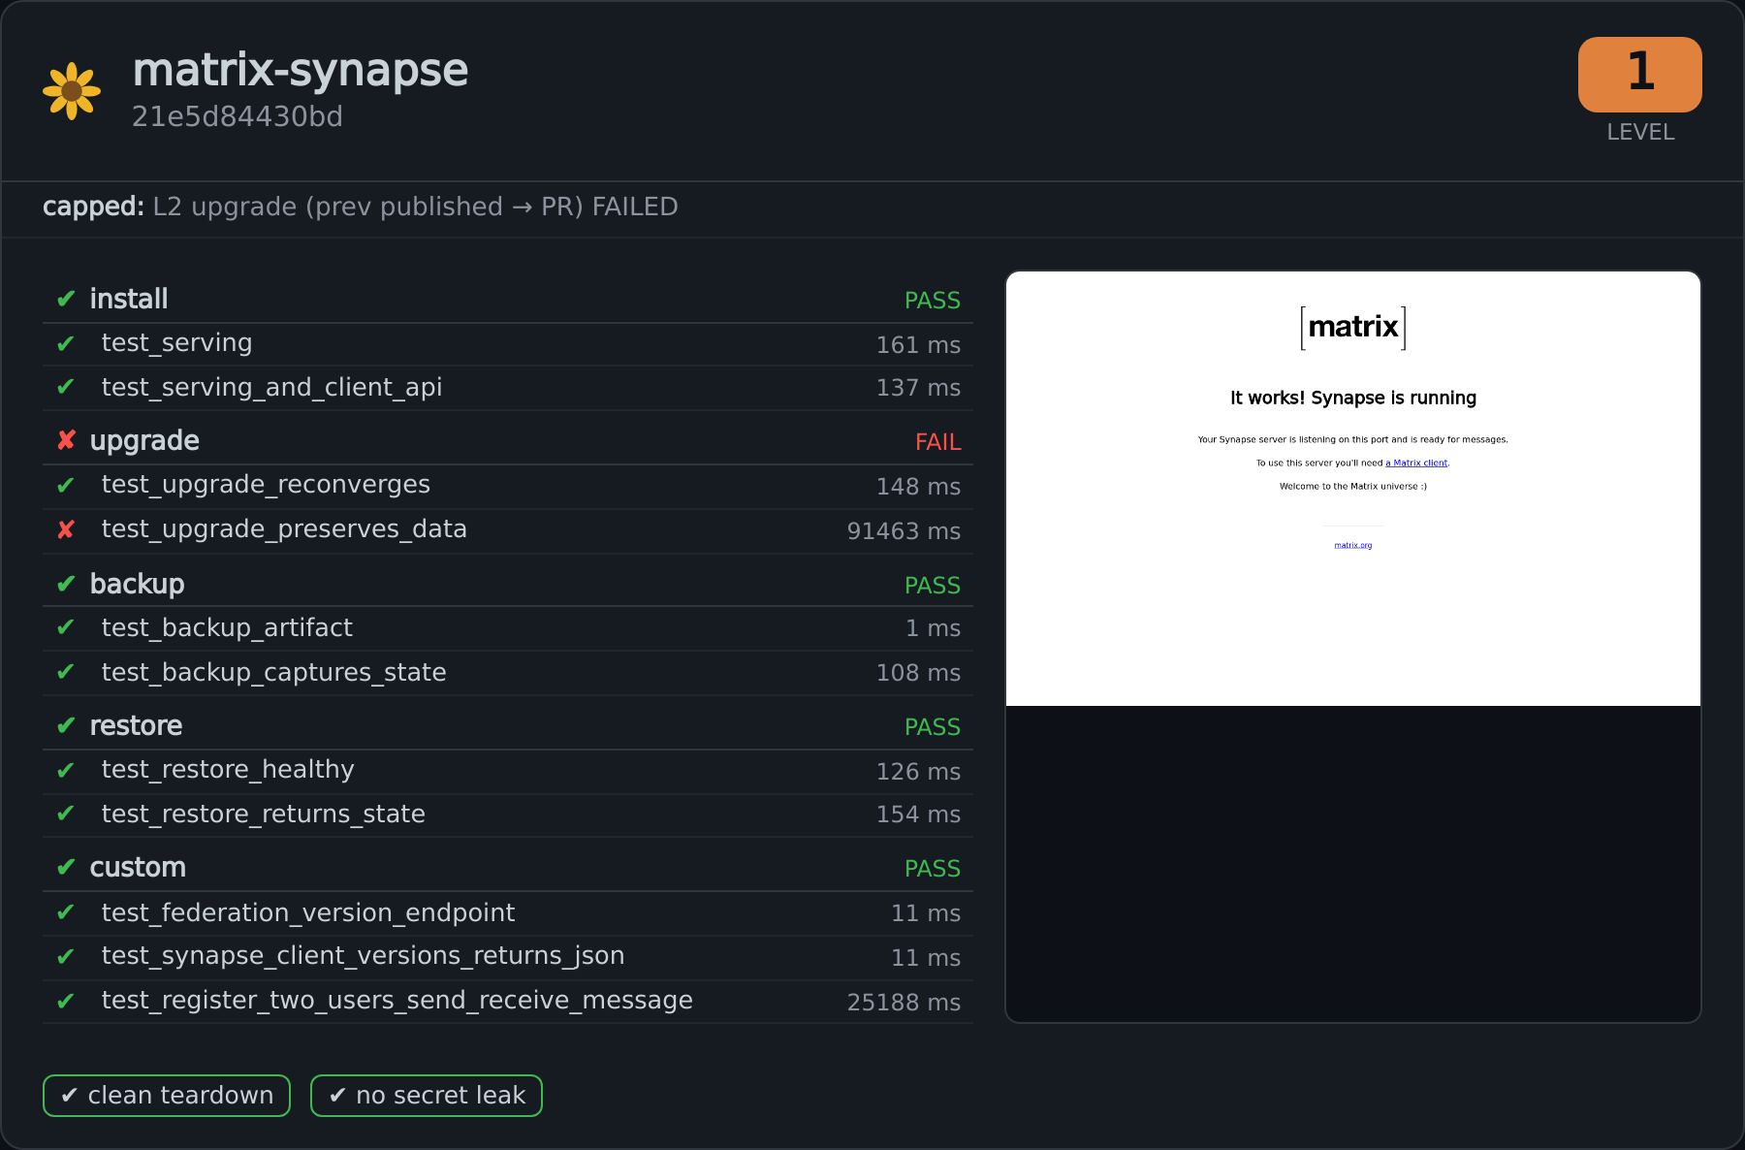The width and height of the screenshot is (1745, 1150).
Task: Click the red X beside test_upgrade_preserves_data
Action: coord(66,529)
